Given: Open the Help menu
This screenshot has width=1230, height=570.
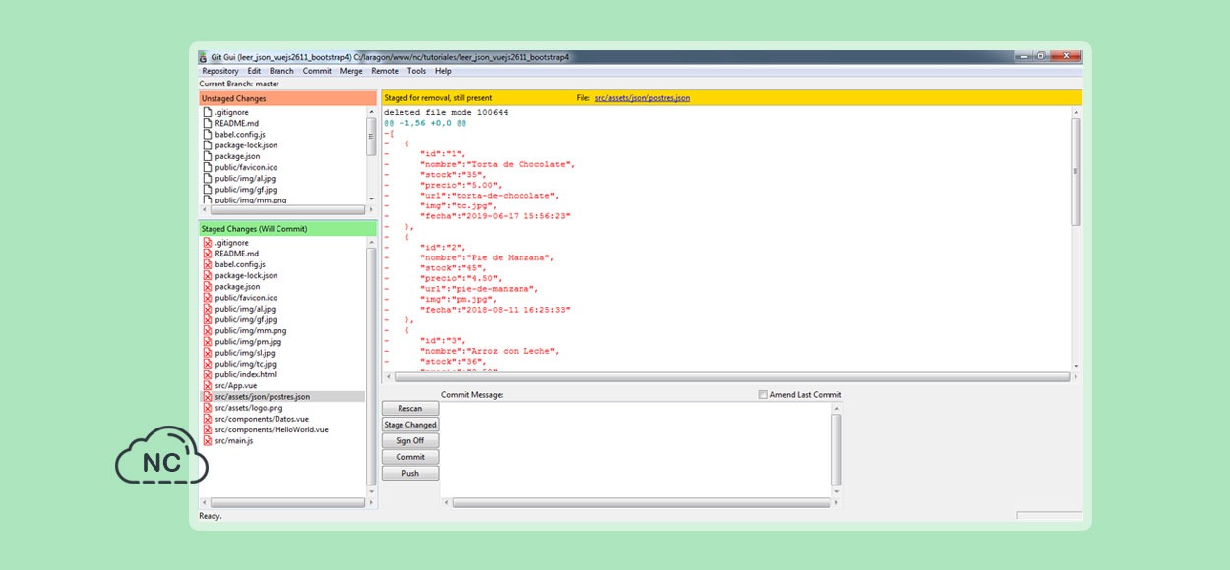Looking at the screenshot, I should tap(443, 71).
